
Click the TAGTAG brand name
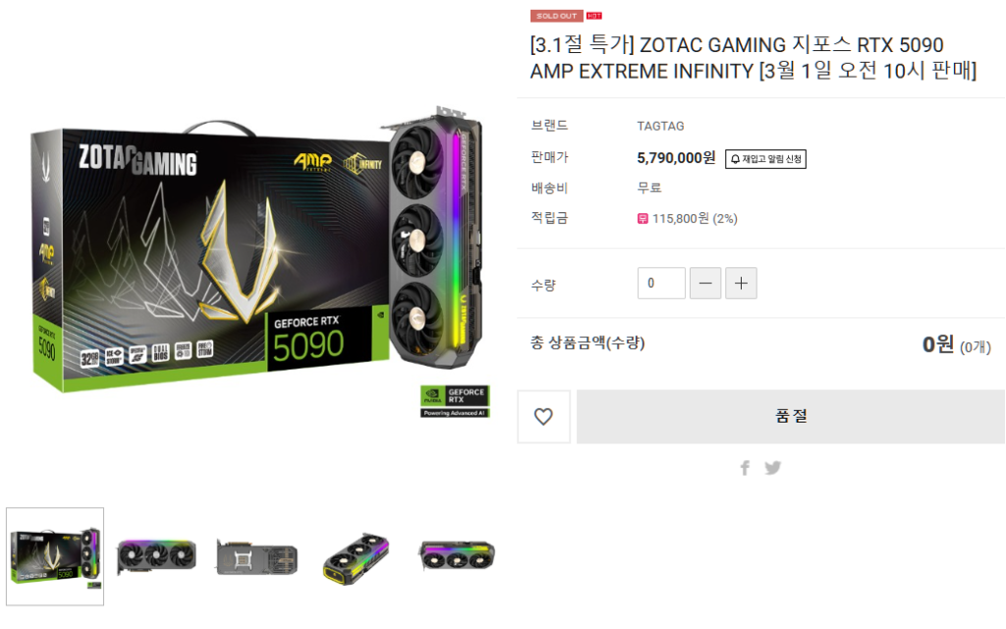click(x=660, y=126)
